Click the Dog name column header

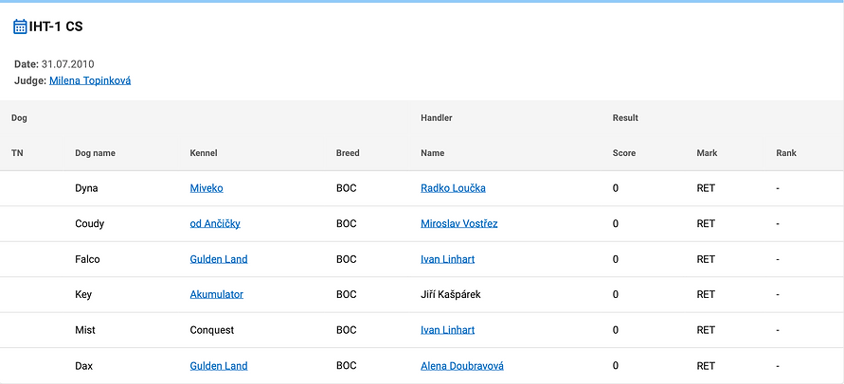[95, 153]
